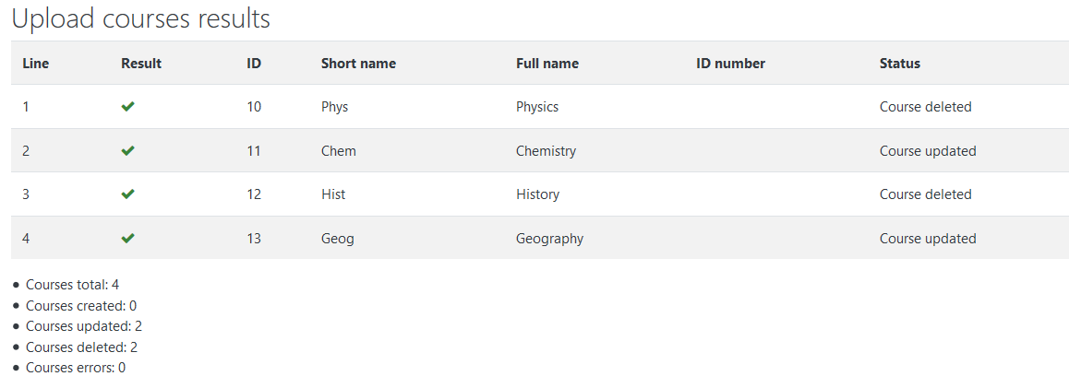Click the Courses errors: 0 summary item
Viewport: 1069px width, 388px height.
[76, 368]
